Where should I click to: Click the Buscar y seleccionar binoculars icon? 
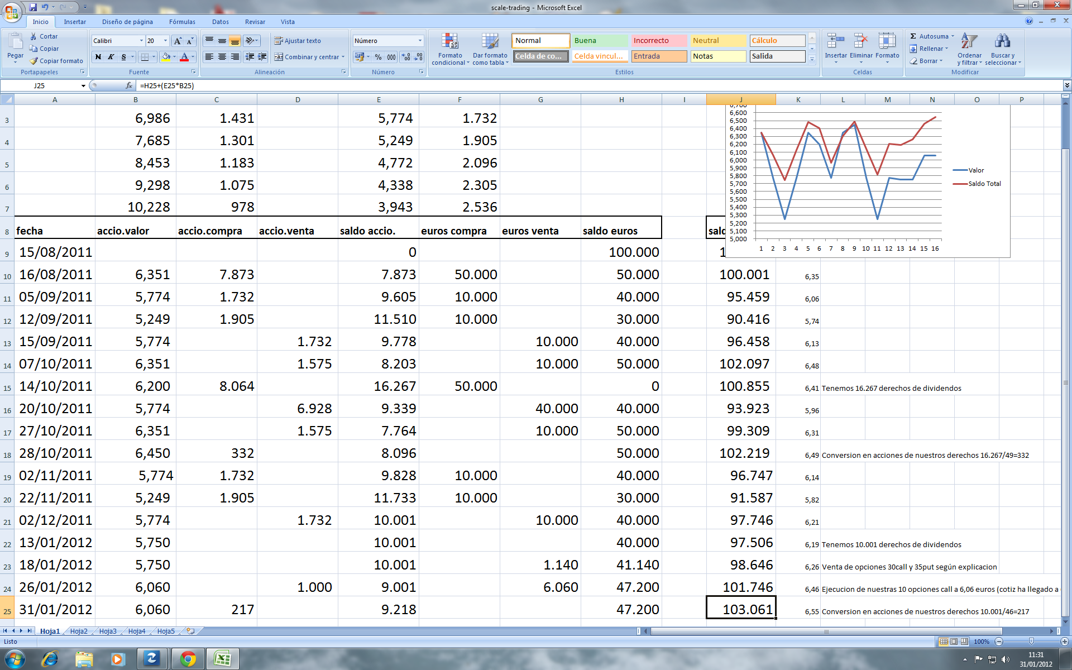pos(1002,41)
